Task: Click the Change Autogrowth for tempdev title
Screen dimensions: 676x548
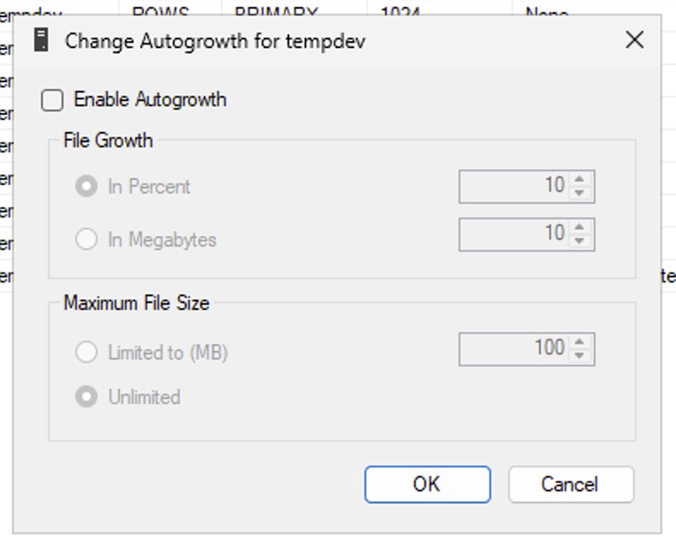Action: 215,41
